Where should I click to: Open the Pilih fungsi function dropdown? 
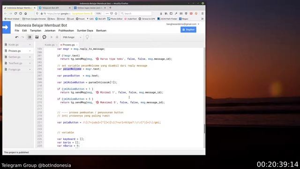click(x=72, y=37)
